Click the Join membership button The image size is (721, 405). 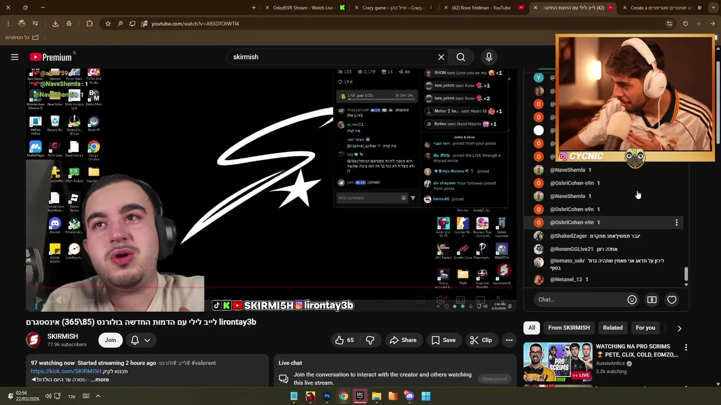coord(110,340)
